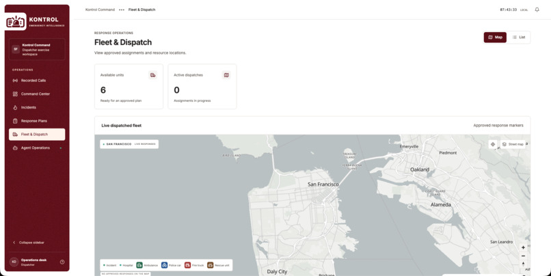Open the Kontrol Command workspace switcher

point(37,49)
